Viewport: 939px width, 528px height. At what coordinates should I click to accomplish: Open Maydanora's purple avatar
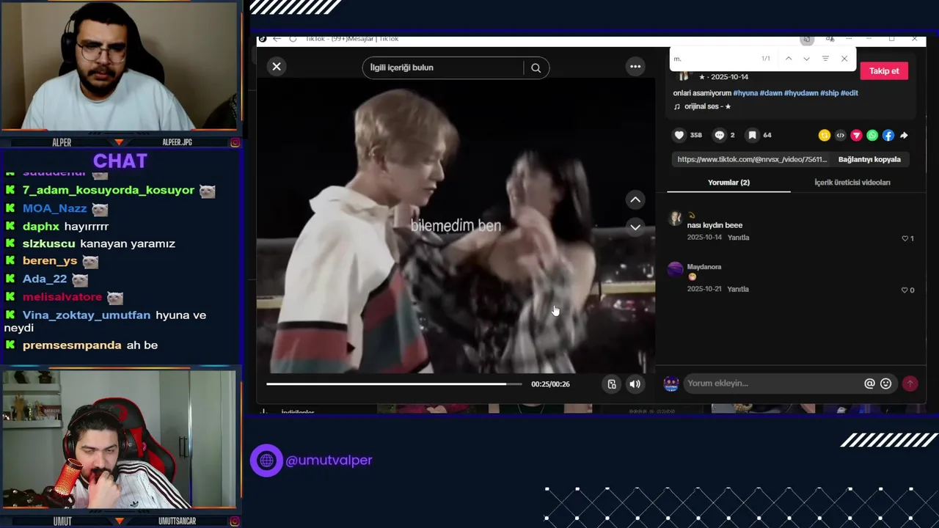pyautogui.click(x=675, y=270)
